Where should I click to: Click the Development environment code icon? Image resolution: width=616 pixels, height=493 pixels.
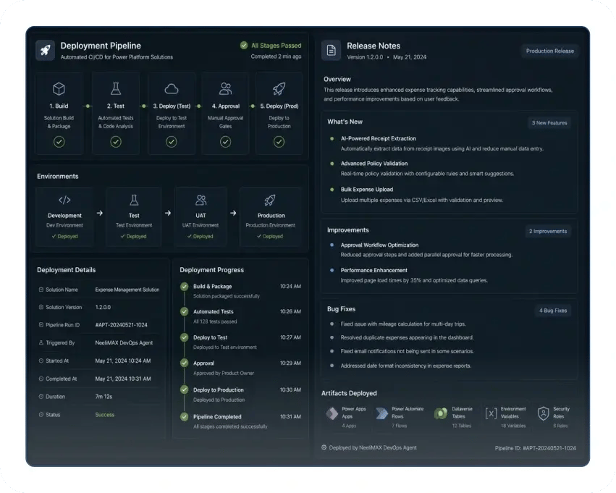65,200
